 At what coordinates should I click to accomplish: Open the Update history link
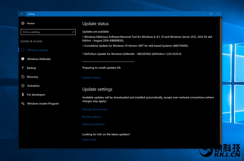[91, 78]
